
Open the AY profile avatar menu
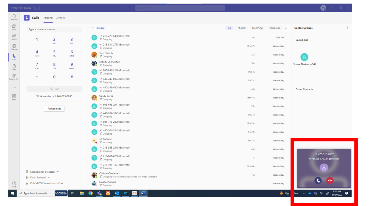323,8
